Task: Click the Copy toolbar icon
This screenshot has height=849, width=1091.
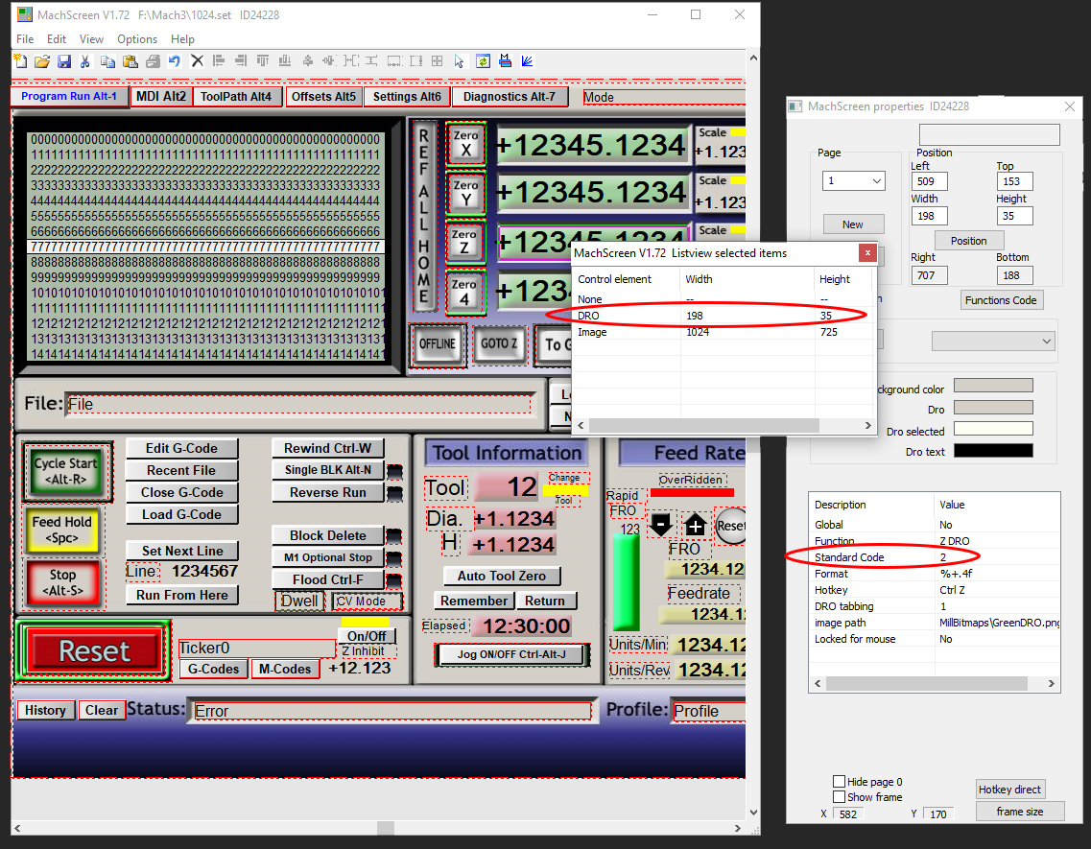Action: 107,61
